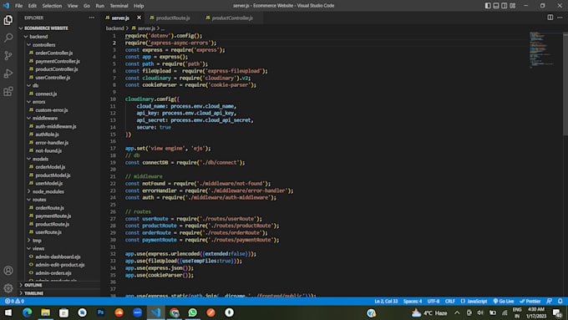Open userModel.js file
This screenshot has width=568, height=320.
click(49, 183)
